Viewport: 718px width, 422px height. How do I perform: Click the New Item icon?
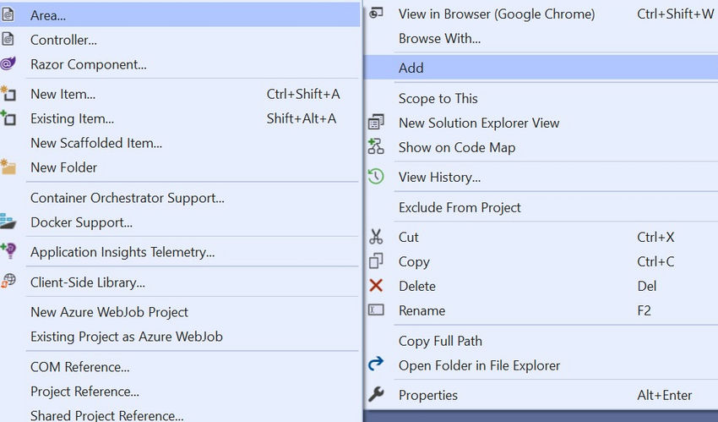pyautogui.click(x=8, y=93)
